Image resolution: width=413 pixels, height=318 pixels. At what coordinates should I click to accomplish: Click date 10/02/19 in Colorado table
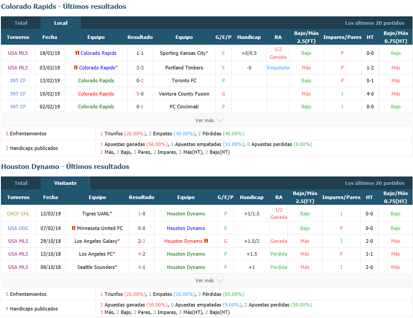(x=50, y=94)
